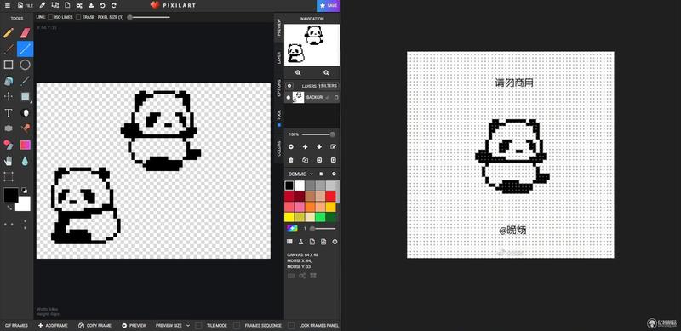681x331 pixels.
Task: Select the Circle shape tool
Action: coord(26,65)
